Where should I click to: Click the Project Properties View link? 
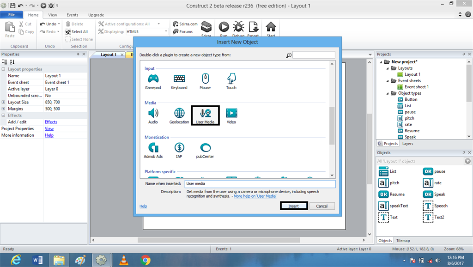click(49, 128)
